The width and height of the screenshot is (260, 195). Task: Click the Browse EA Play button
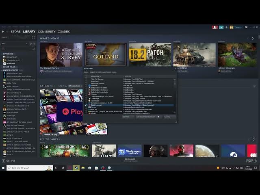[x=50, y=134]
